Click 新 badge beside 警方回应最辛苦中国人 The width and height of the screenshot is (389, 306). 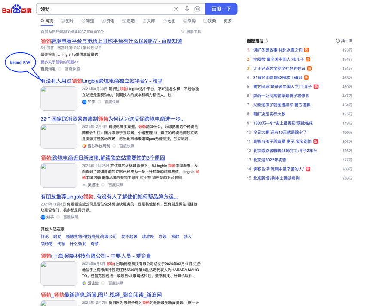(x=316, y=87)
